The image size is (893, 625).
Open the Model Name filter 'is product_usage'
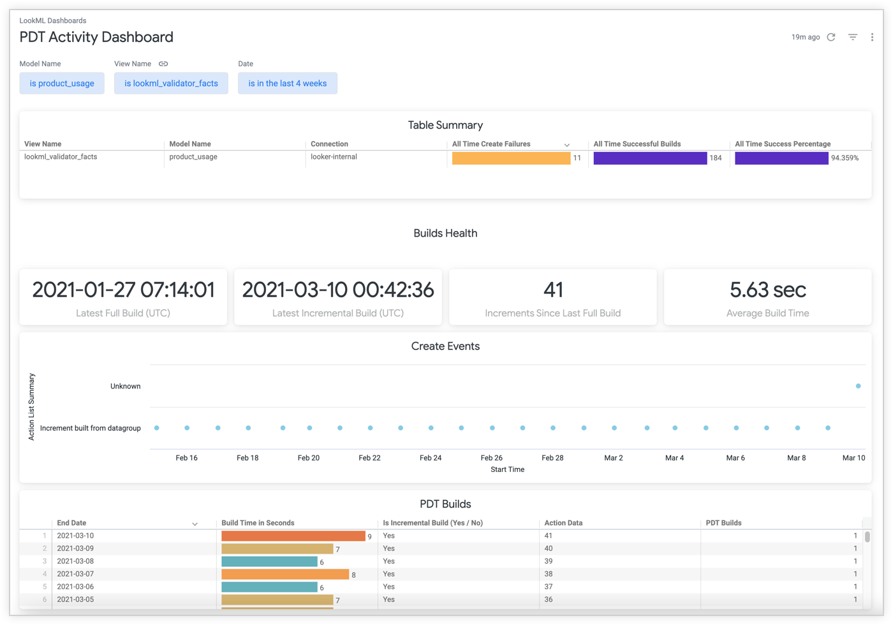click(x=62, y=84)
